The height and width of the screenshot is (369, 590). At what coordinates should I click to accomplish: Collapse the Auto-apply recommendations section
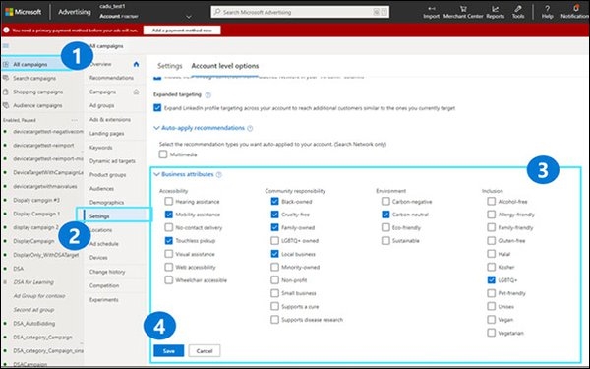(156, 128)
